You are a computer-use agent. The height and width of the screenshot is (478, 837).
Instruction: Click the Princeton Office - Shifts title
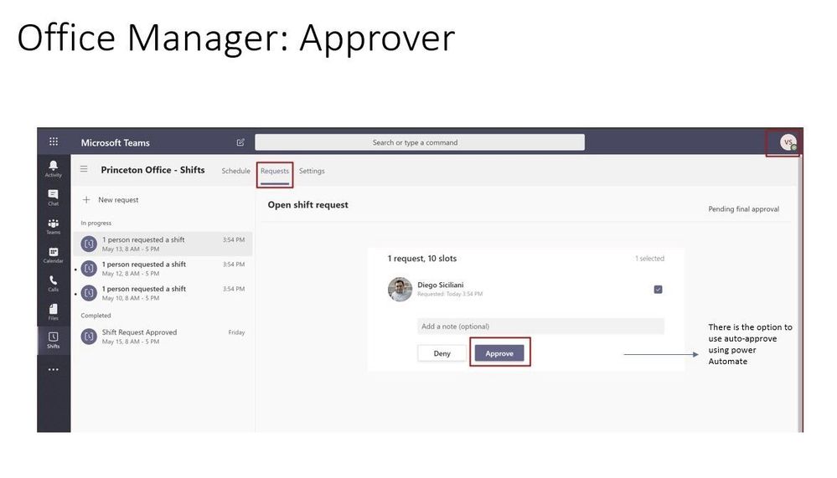tap(152, 170)
